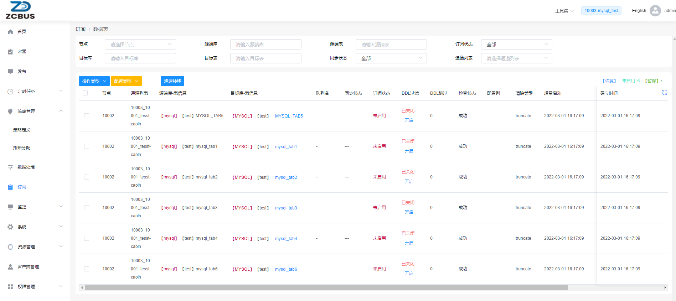Open the mysql_tab1 target table link

(x=286, y=147)
